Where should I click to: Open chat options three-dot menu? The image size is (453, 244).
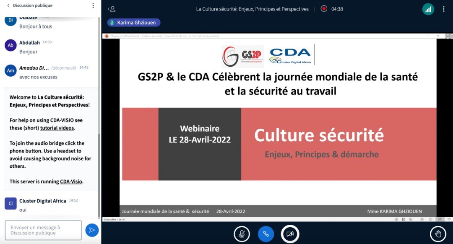93,5
